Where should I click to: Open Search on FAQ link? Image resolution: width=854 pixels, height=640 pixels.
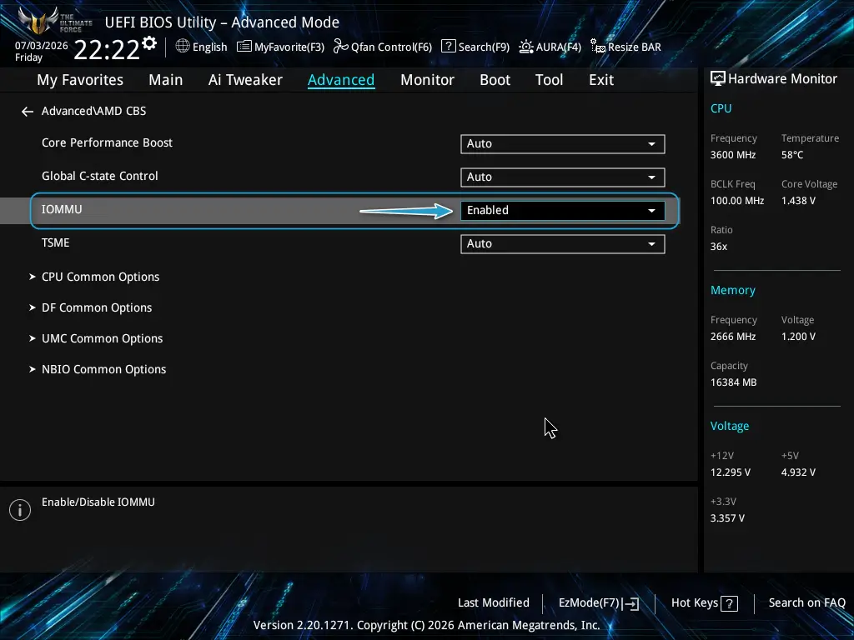[x=806, y=603]
